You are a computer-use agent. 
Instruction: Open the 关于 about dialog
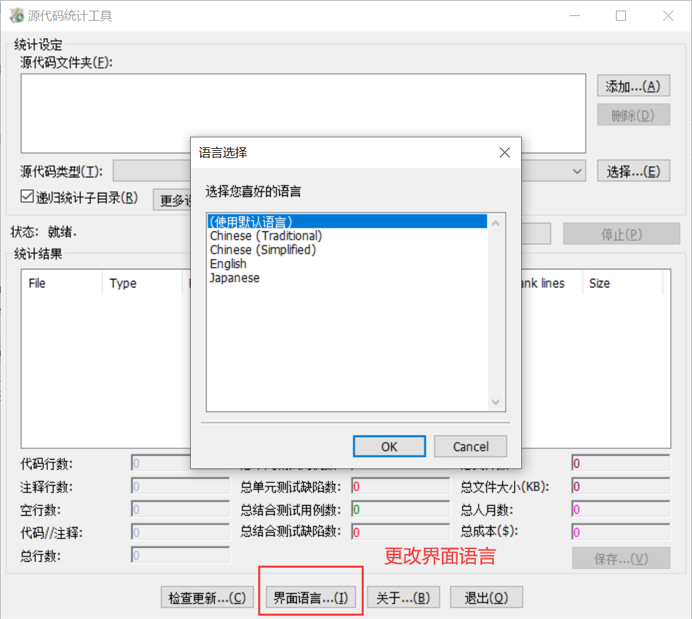tap(404, 597)
